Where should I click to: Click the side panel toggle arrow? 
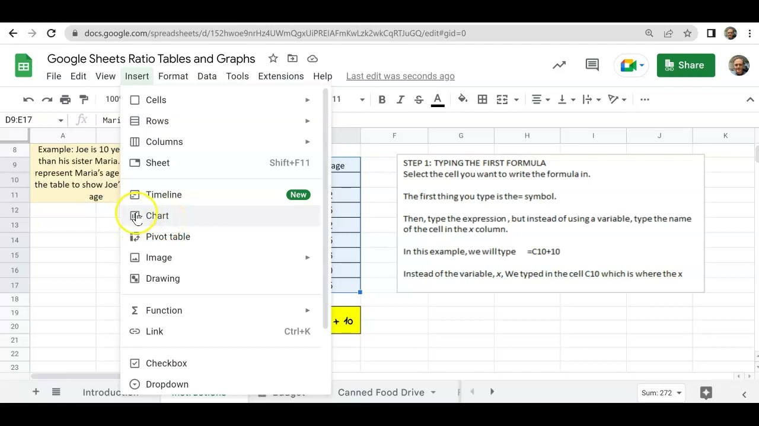[744, 393]
